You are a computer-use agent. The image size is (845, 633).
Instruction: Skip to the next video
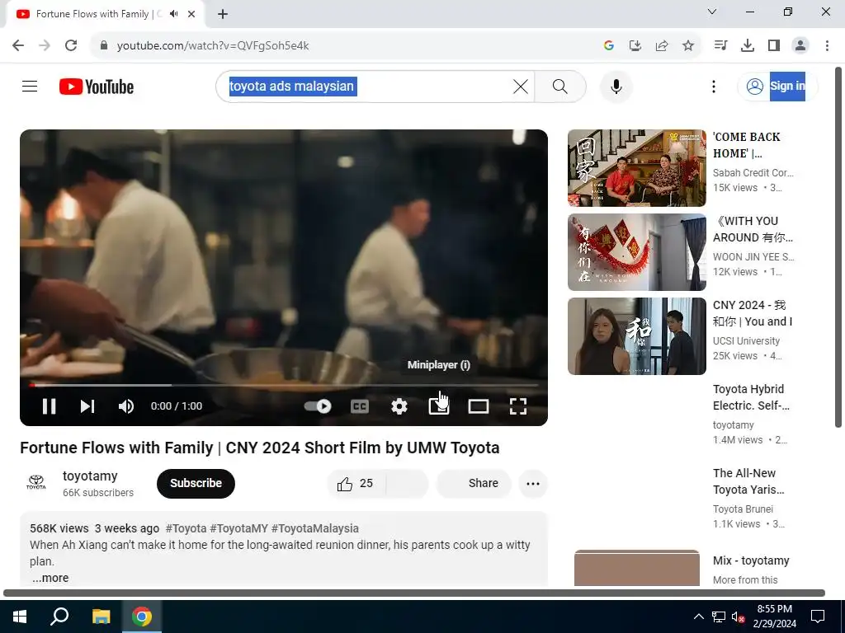pos(87,406)
